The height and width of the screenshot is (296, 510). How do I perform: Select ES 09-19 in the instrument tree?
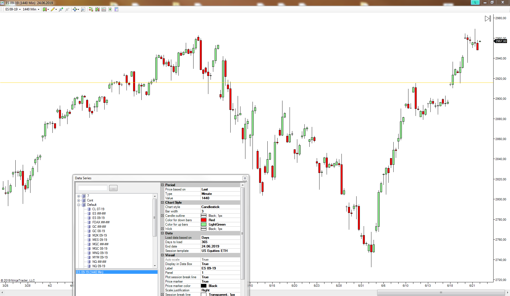pyautogui.click(x=99, y=218)
